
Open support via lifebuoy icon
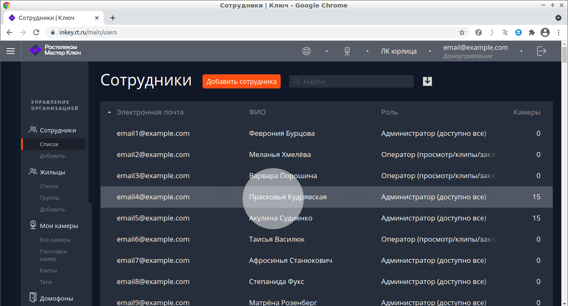point(306,51)
